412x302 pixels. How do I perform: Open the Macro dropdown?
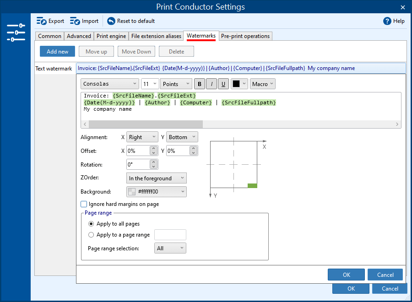(x=262, y=84)
